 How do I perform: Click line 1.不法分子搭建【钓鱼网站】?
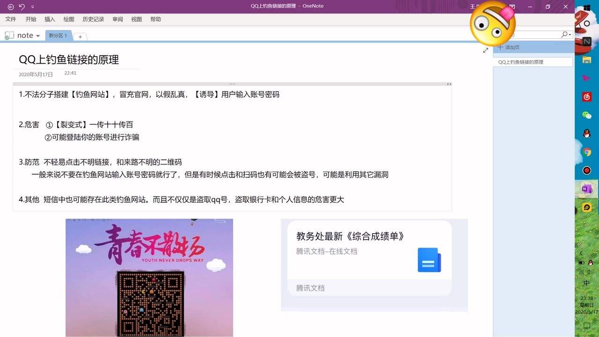tap(149, 94)
